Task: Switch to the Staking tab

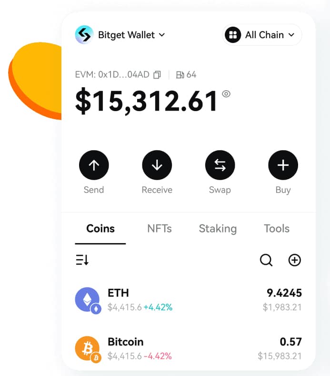Action: coord(218,229)
